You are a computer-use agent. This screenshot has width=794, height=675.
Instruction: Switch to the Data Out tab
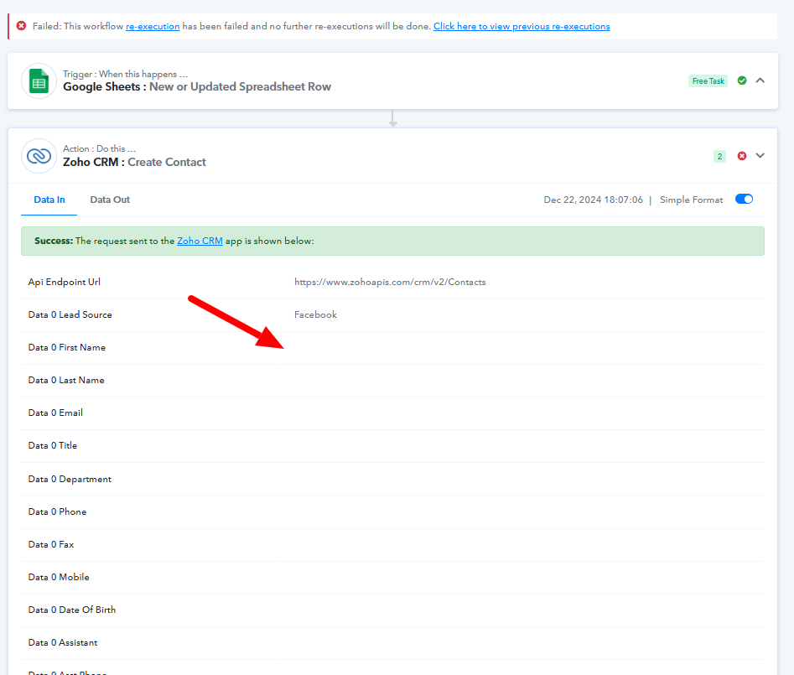point(110,200)
